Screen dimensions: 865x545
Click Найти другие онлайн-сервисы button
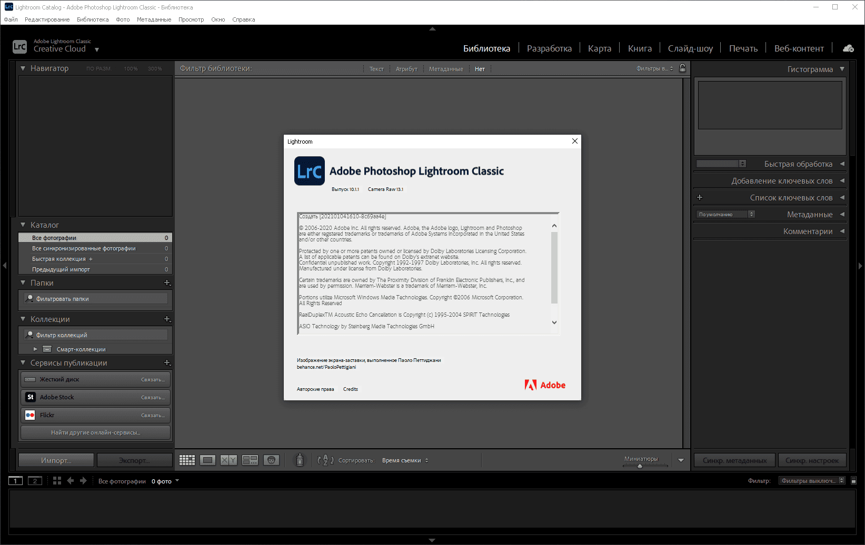(x=95, y=432)
